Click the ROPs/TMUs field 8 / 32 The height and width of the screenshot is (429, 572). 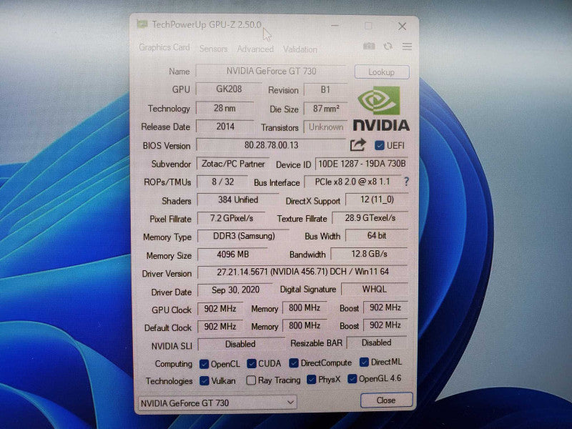pyautogui.click(x=222, y=182)
